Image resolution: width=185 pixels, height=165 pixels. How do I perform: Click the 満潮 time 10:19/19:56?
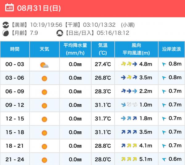click(x=46, y=25)
